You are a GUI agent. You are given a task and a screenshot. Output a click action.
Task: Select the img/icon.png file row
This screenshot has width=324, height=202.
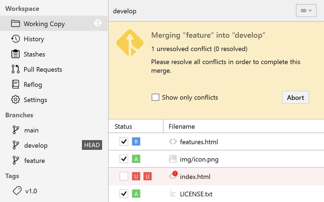(x=199, y=159)
